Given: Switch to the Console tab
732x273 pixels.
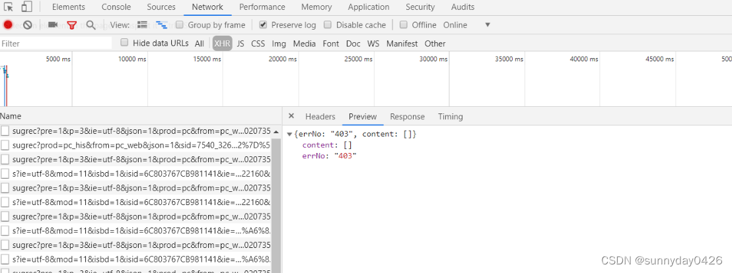Looking at the screenshot, I should (116, 7).
